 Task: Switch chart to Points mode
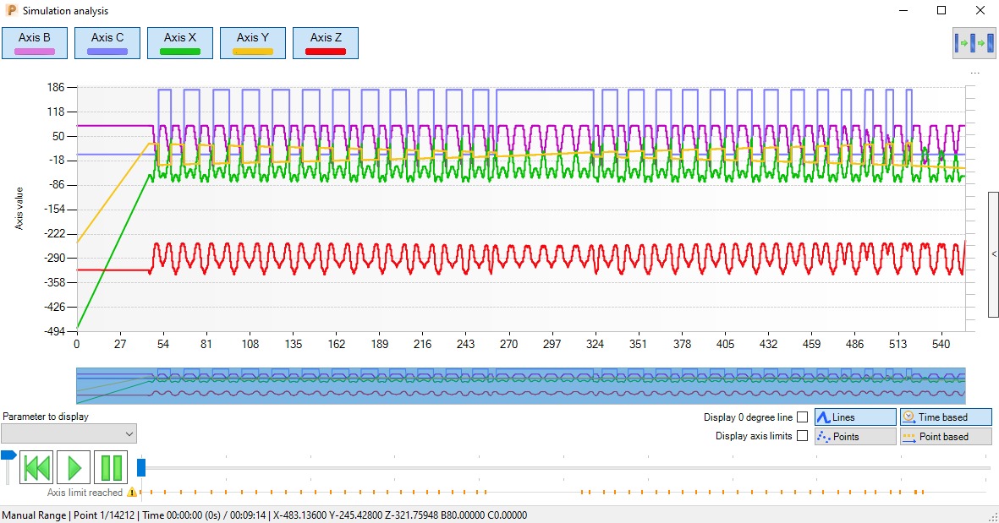[x=855, y=437]
